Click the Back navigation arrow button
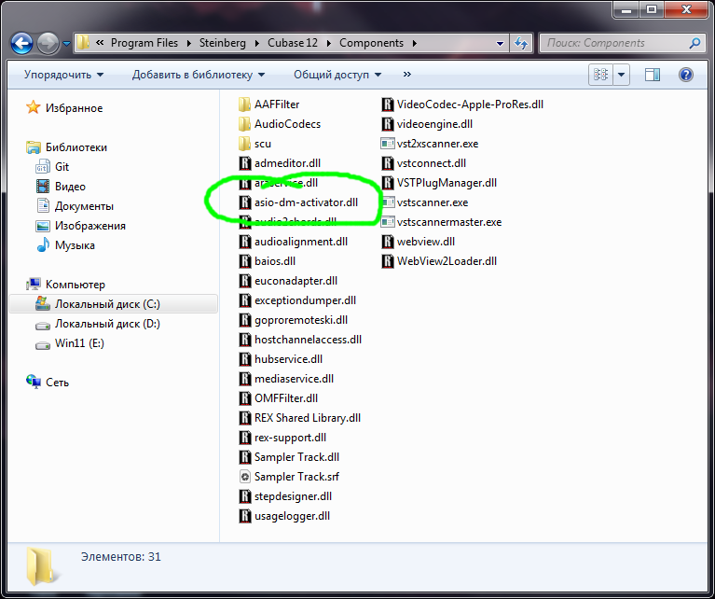Screen dimensions: 715x599 [22, 43]
